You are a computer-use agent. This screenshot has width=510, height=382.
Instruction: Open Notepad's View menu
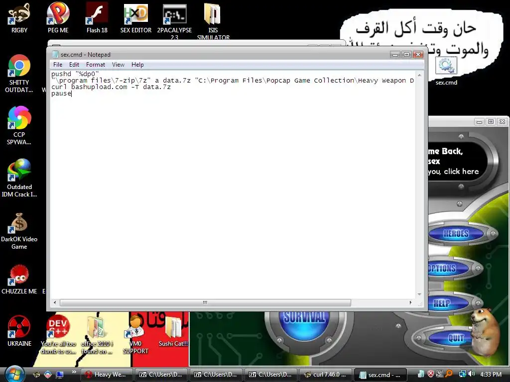coord(118,65)
